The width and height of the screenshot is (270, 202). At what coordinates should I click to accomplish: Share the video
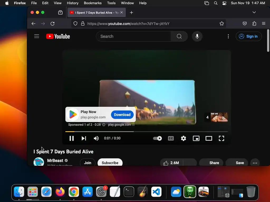tap(211, 163)
